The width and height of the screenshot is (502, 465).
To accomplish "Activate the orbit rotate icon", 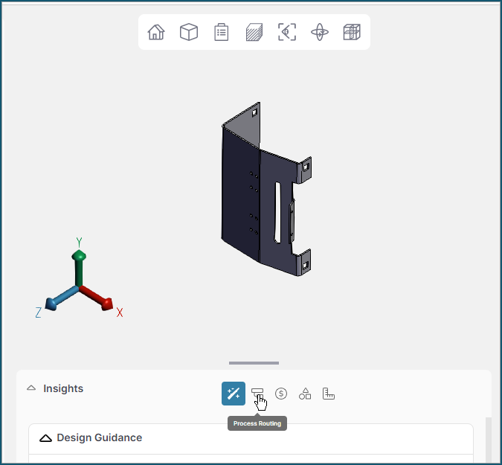I will click(x=320, y=32).
